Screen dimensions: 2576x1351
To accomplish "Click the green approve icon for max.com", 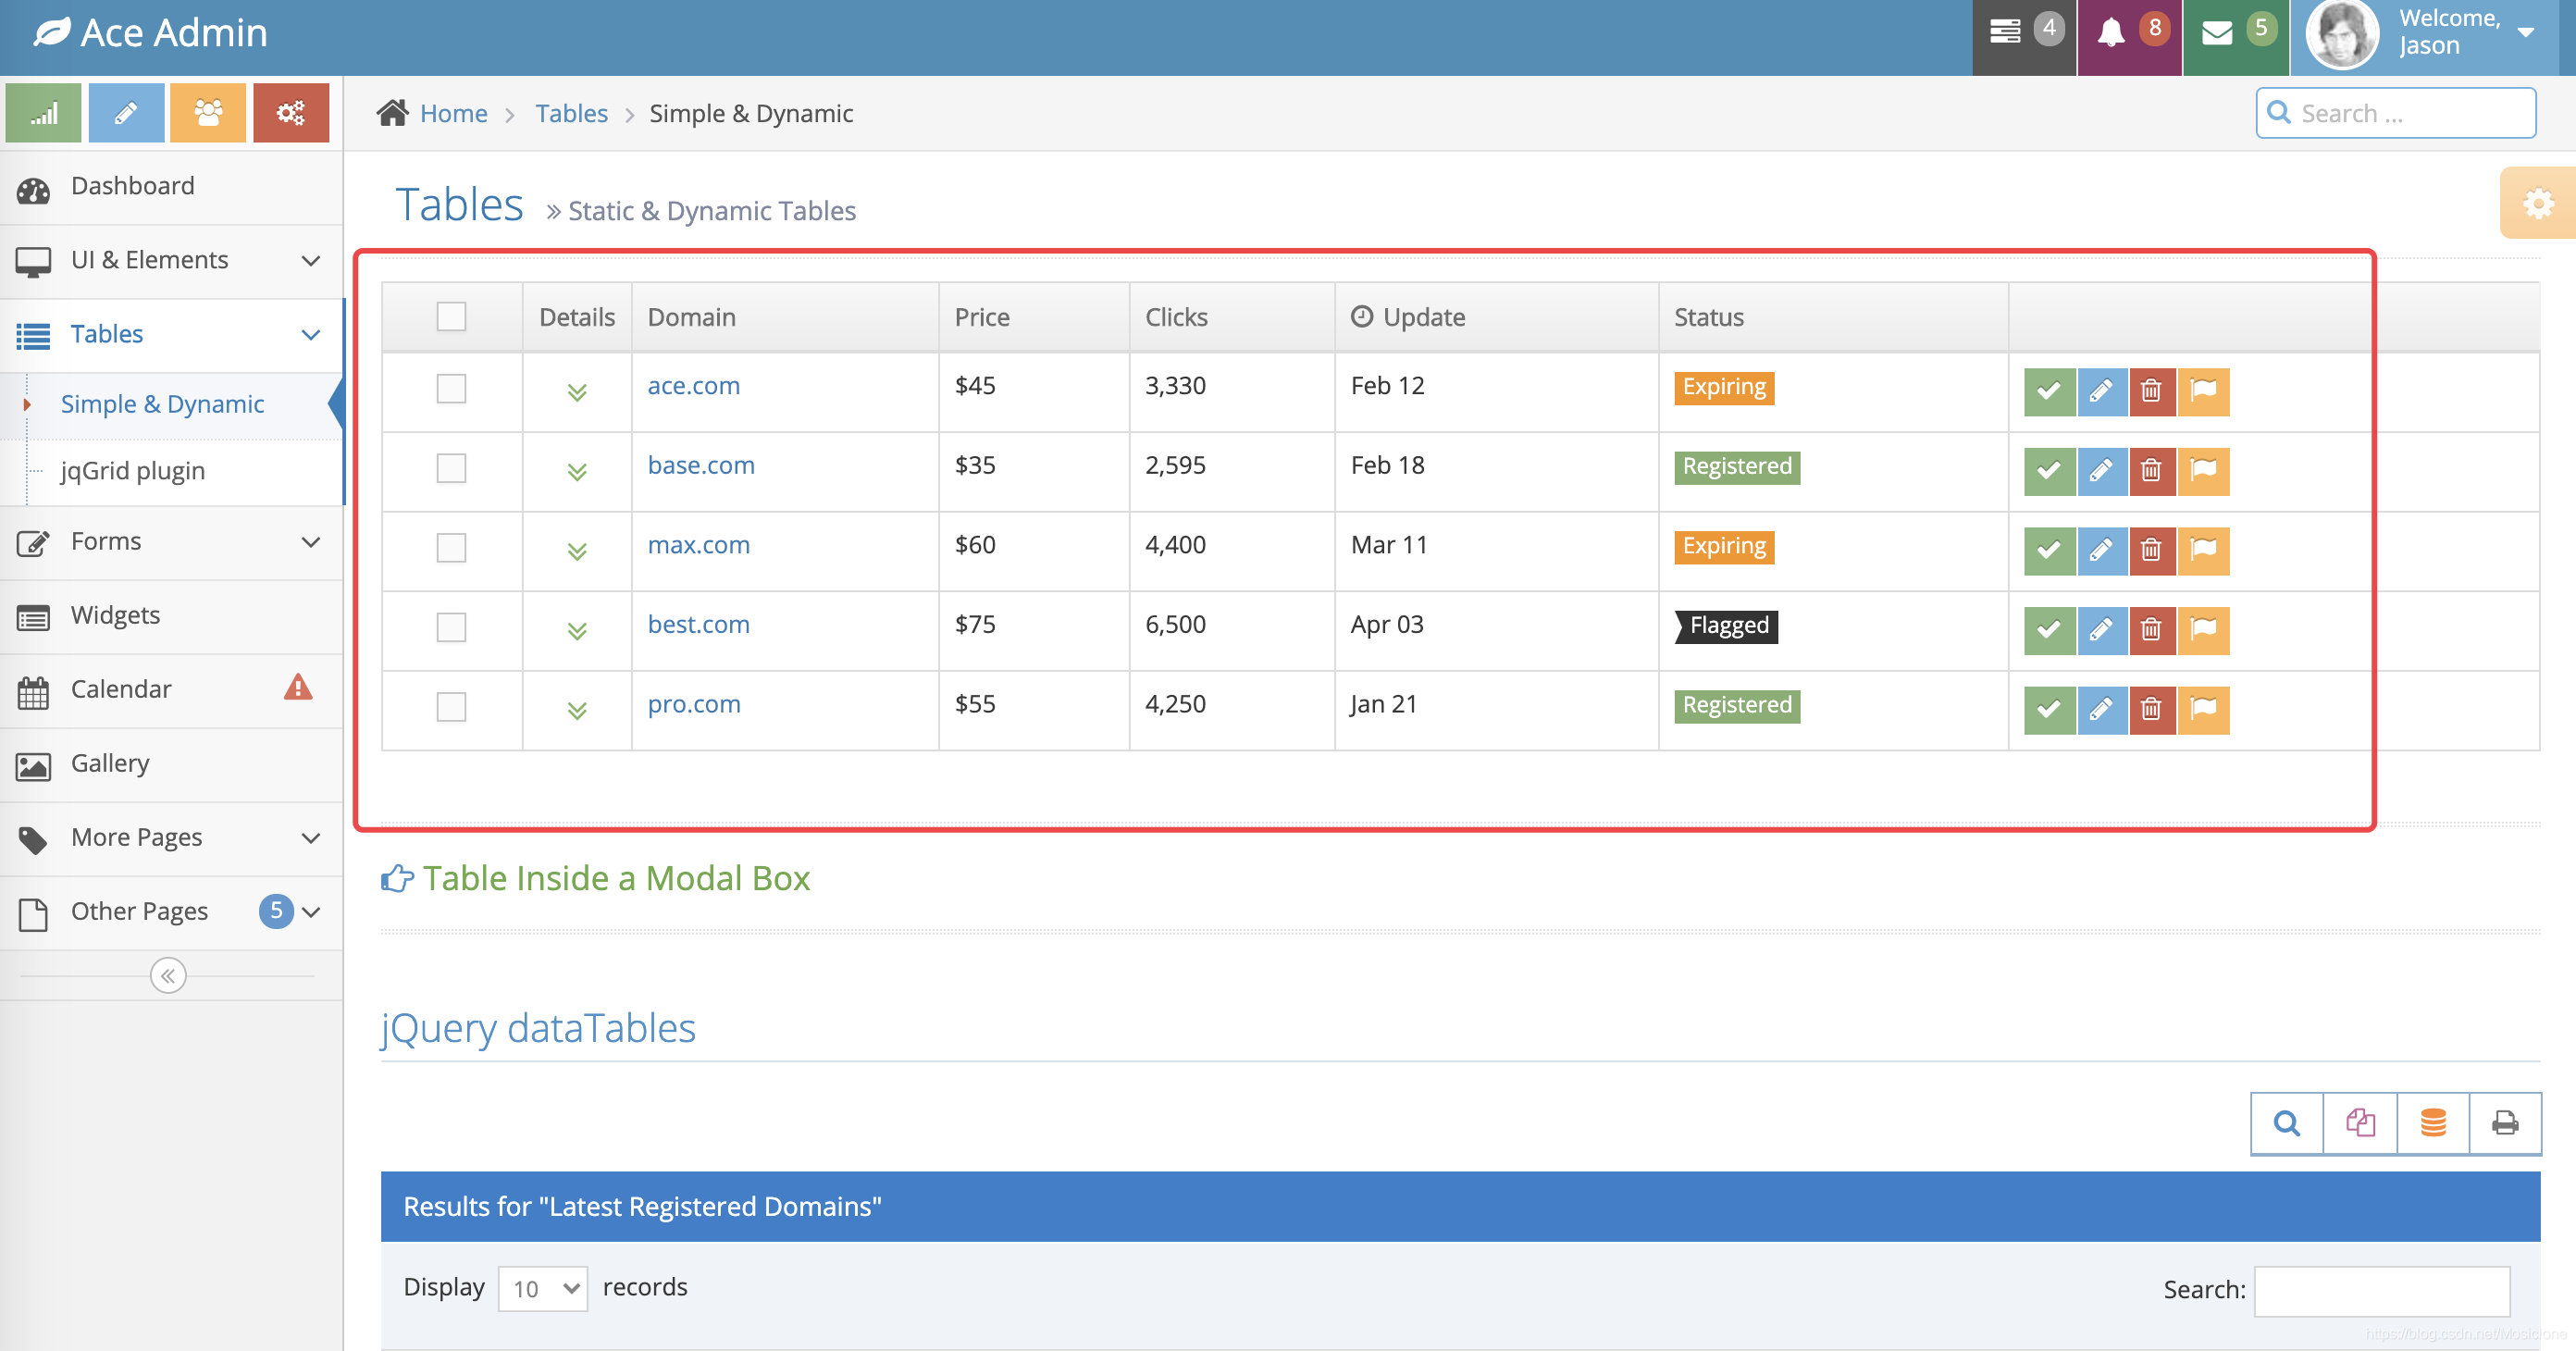I will coord(2049,550).
